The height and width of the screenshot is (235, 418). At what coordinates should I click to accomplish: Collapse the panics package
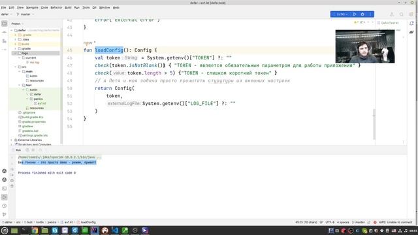27,99
